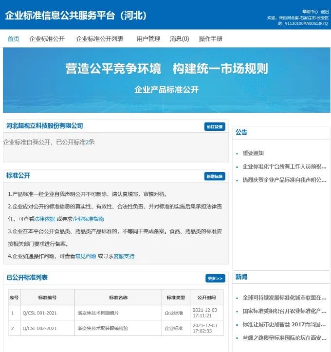Click 企业标准 type in row 2
Screen dimensions: 331x352
tap(174, 329)
